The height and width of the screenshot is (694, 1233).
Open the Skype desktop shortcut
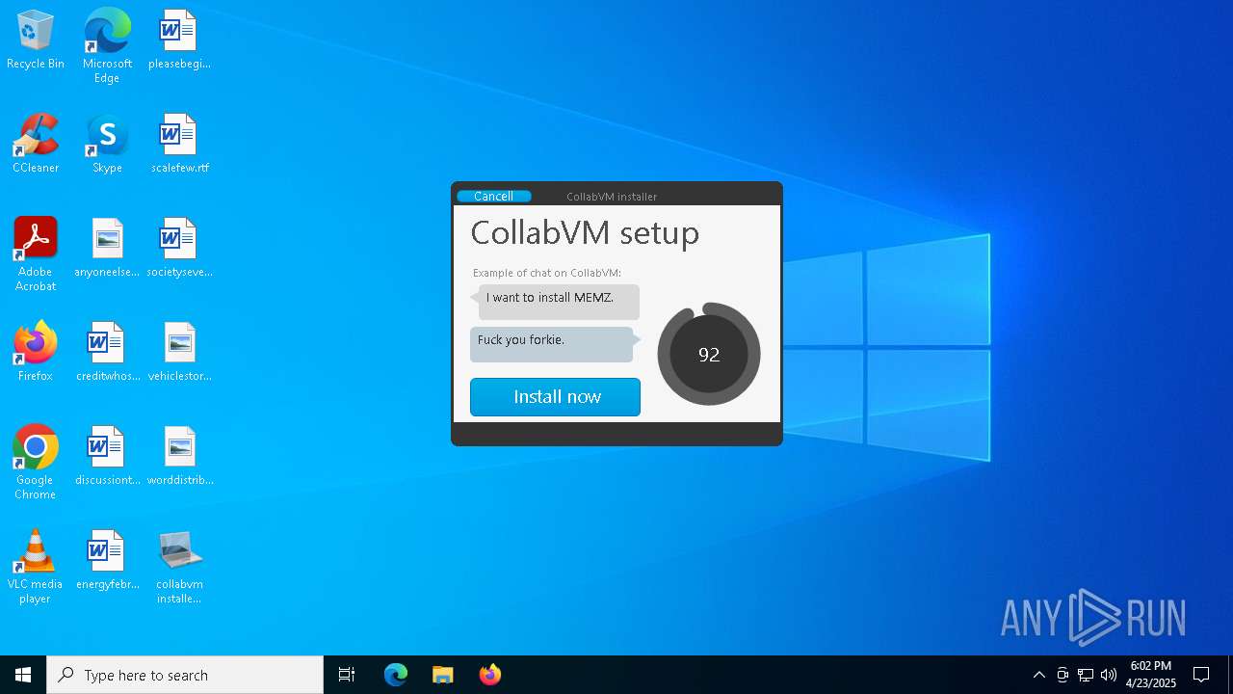coord(107,145)
